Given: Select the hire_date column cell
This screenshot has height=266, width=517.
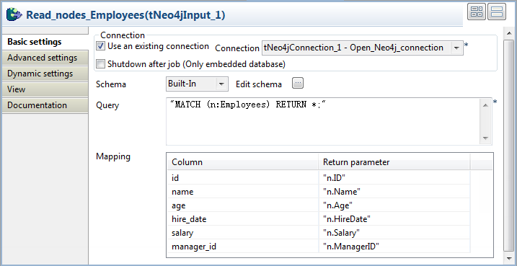Looking at the screenshot, I should click(x=242, y=219).
